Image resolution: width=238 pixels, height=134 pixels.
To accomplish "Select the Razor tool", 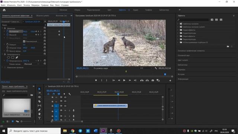I will [39, 101].
